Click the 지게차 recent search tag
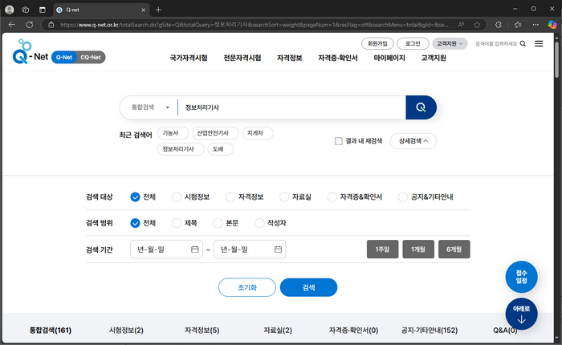This screenshot has width=562, height=345. coord(258,133)
